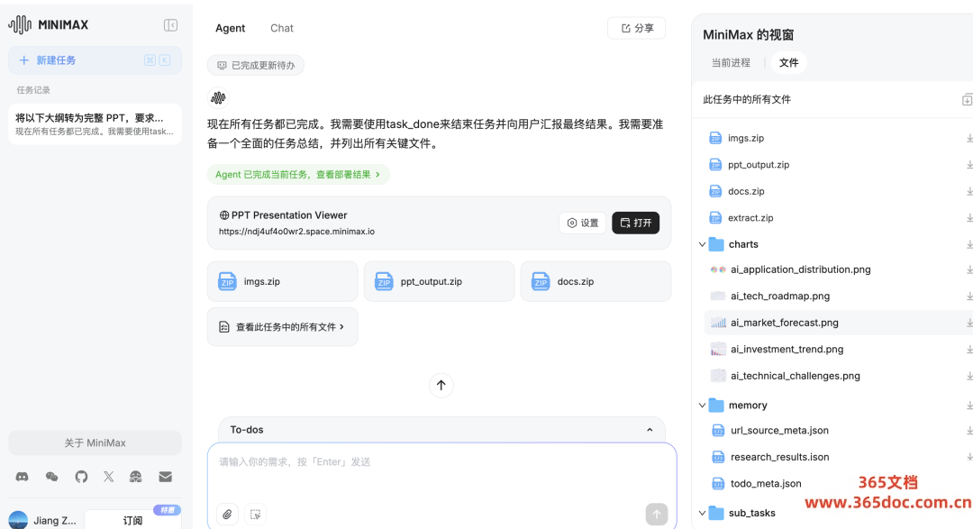The image size is (973, 529).
Task: Open the ppt_output.zip attachment card
Action: [439, 281]
